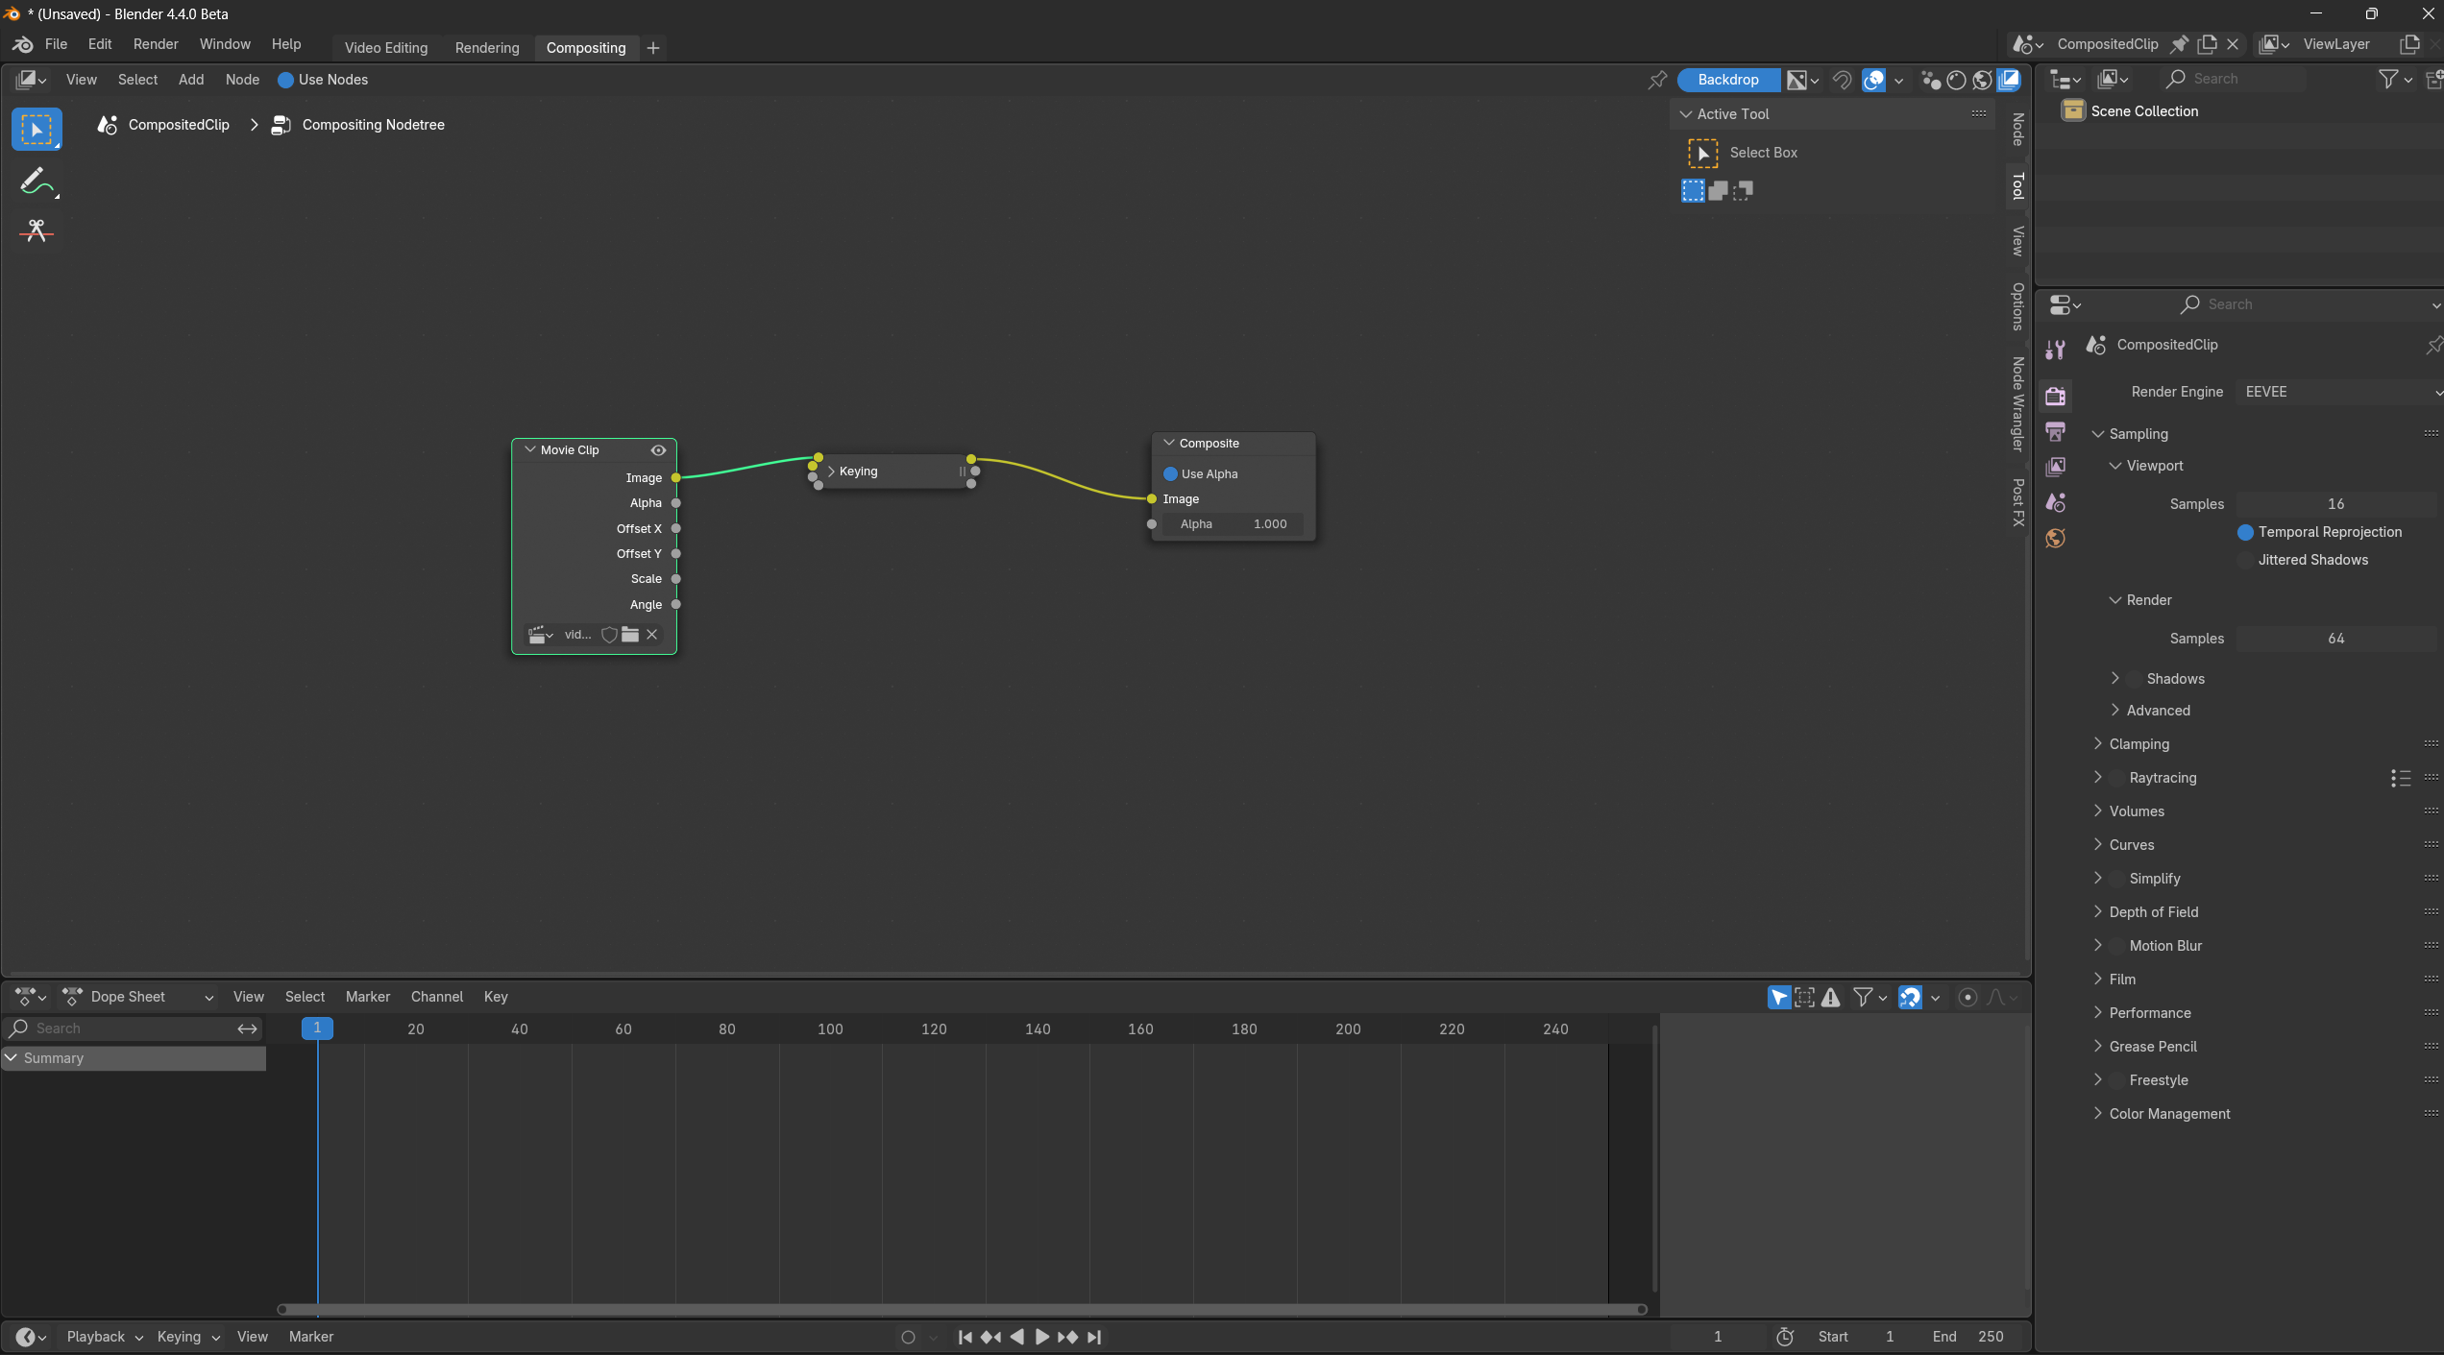Image resolution: width=2444 pixels, height=1355 pixels.
Task: Click the swap arrows icon beside dope sheet search
Action: (x=248, y=1028)
